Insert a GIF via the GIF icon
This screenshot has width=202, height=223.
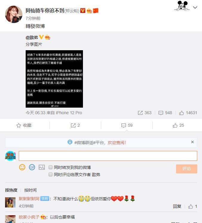[32, 167]
